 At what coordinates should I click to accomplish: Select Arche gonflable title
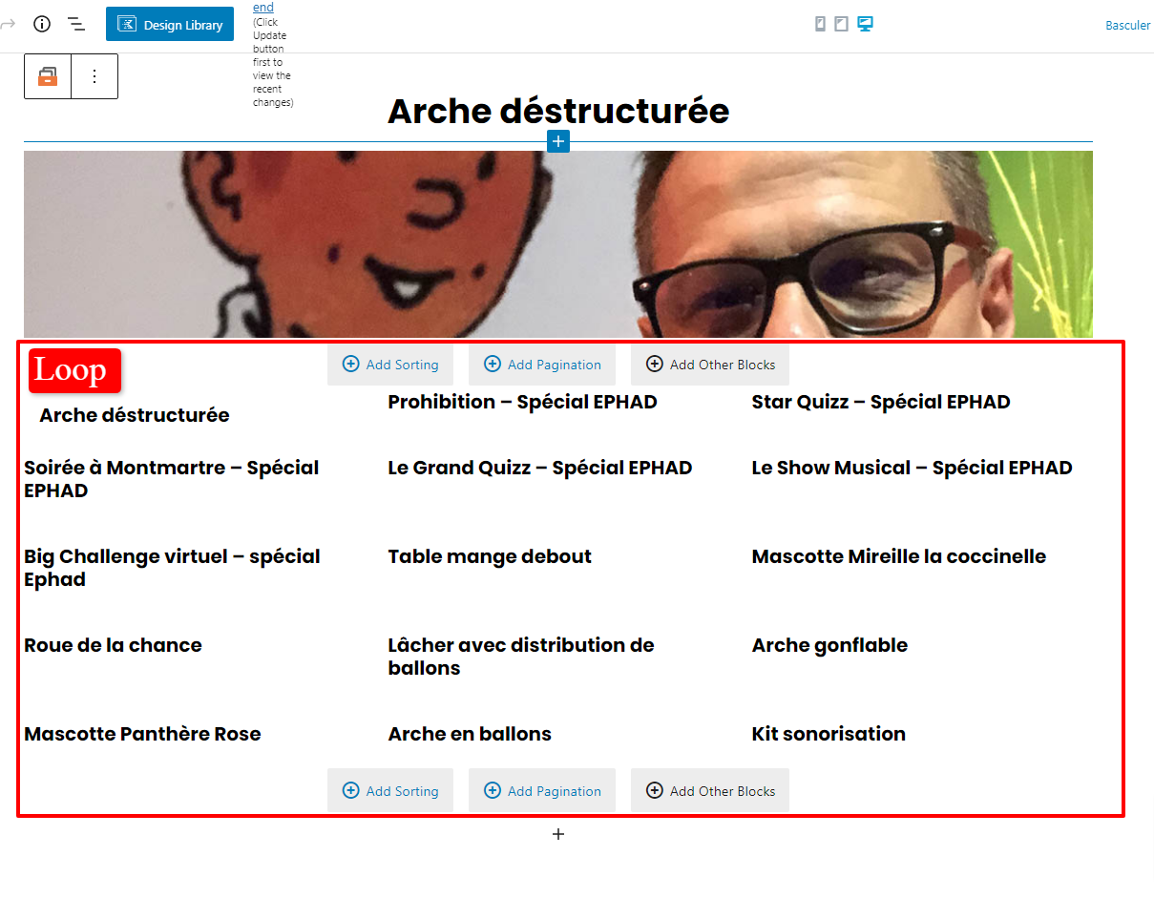point(829,645)
